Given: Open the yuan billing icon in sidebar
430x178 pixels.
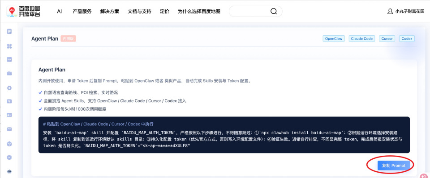Looking at the screenshot, I should 9,101.
